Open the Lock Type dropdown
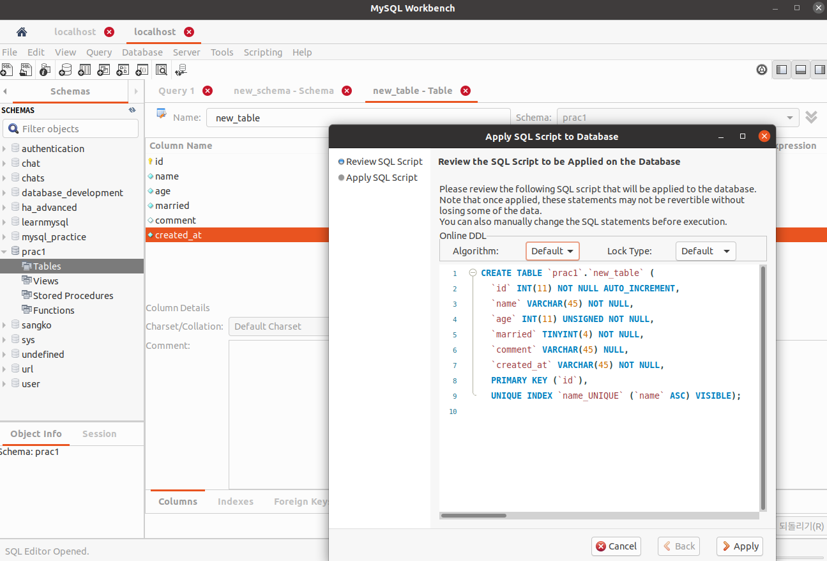827x561 pixels. (x=705, y=250)
